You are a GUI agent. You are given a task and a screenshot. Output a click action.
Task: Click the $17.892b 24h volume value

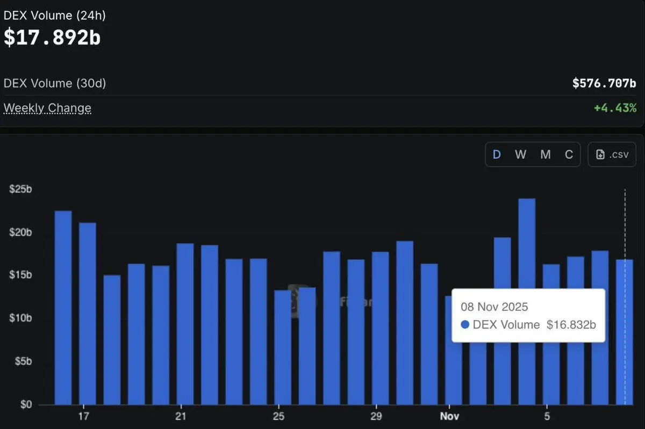(52, 38)
